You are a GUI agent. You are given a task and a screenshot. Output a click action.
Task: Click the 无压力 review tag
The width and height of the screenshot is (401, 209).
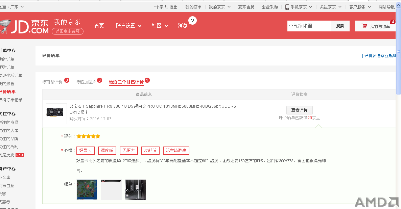pos(128,151)
